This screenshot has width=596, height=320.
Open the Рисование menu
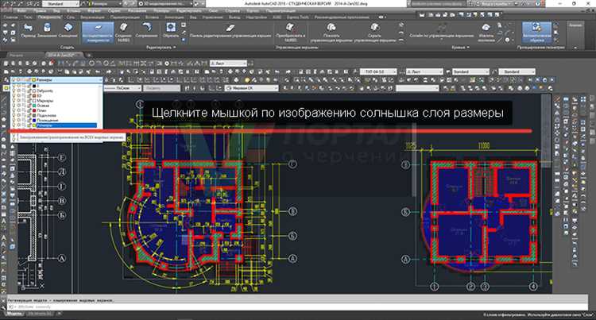(137, 11)
